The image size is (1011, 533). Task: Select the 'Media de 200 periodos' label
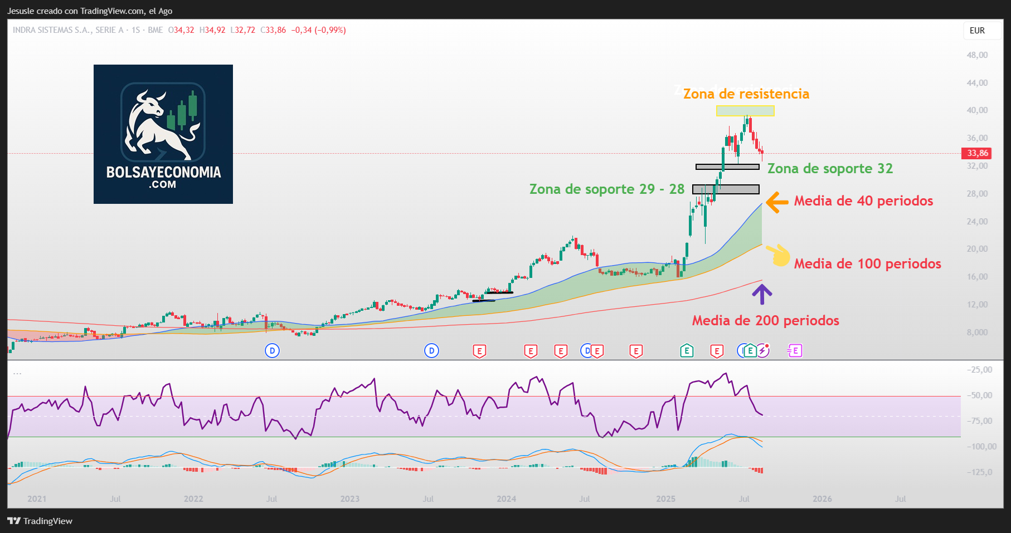(x=766, y=321)
